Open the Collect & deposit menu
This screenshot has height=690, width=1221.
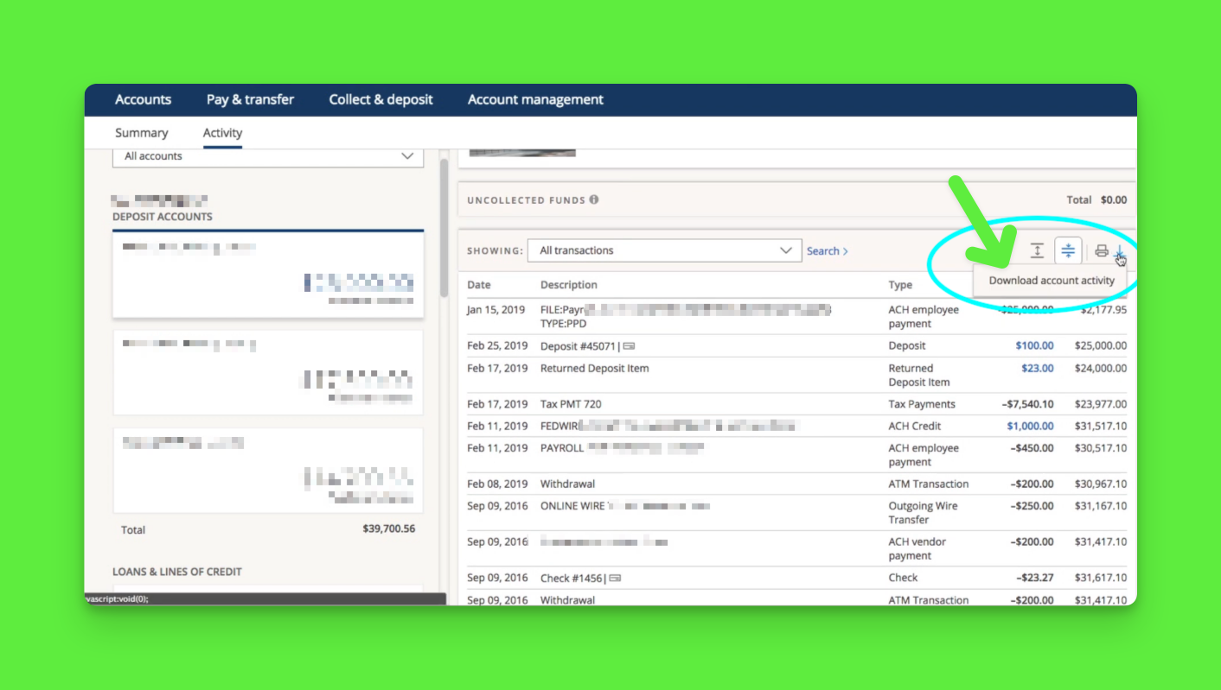[x=380, y=99]
